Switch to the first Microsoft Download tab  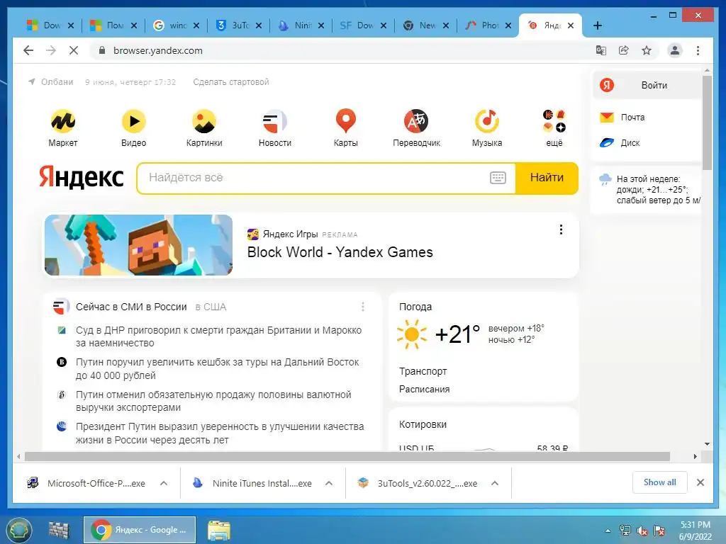[x=51, y=25]
